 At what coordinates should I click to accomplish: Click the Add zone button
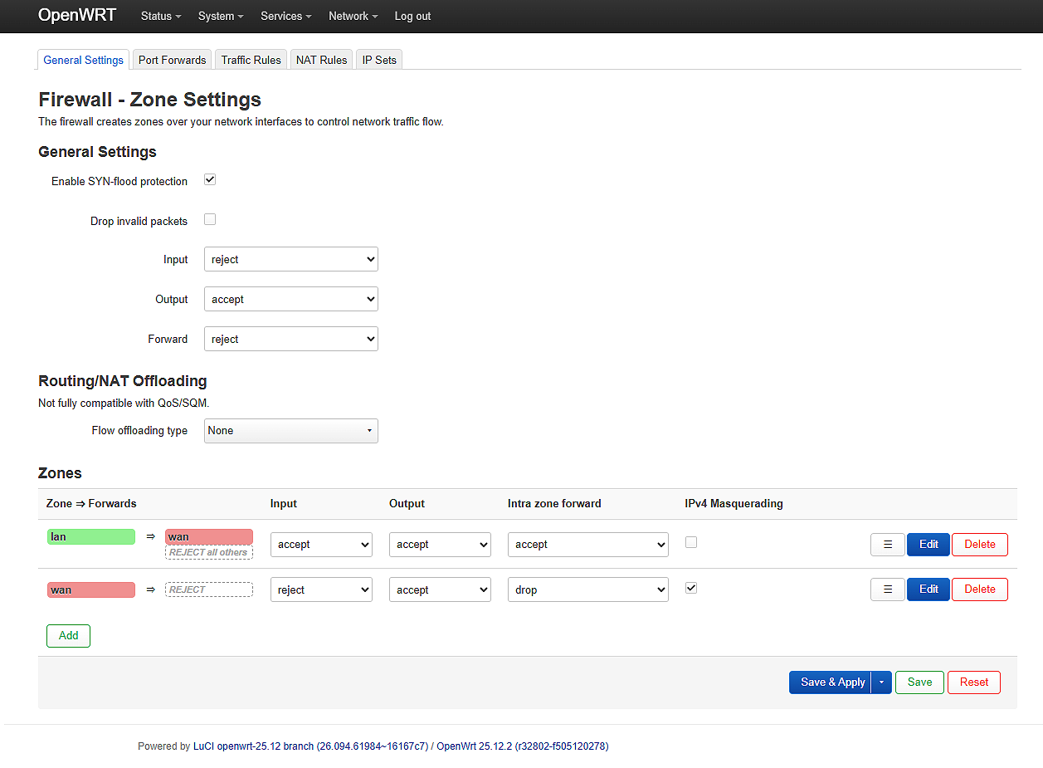pos(68,636)
